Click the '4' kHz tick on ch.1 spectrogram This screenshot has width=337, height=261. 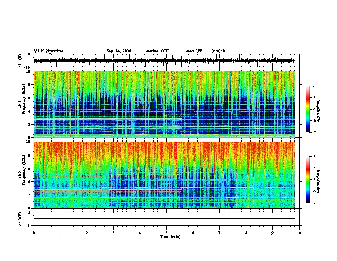(30, 111)
